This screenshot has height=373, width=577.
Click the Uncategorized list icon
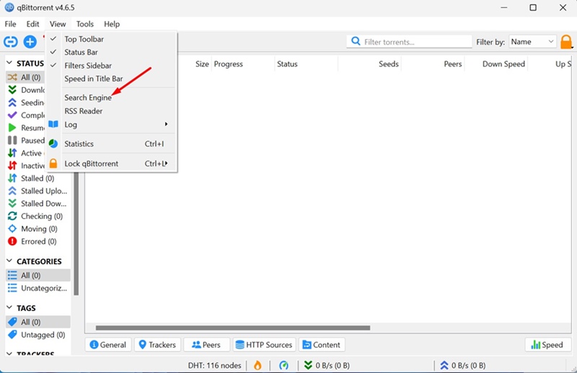click(12, 288)
